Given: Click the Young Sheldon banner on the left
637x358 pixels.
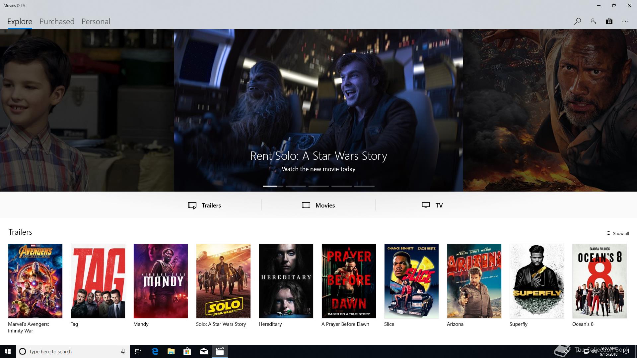Looking at the screenshot, I should 87,110.
